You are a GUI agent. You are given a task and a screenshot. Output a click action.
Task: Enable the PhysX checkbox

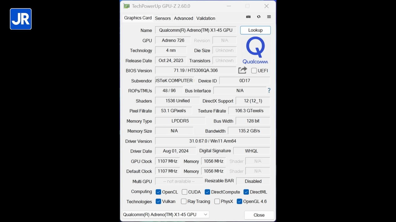[x=217, y=201]
